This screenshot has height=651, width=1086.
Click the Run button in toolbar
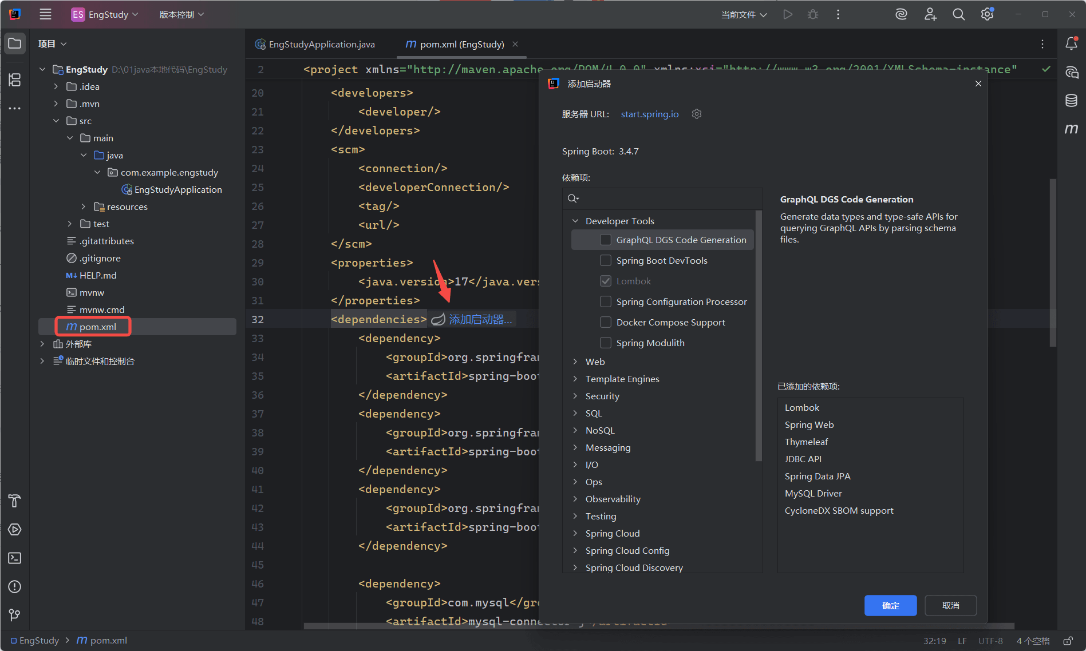pyautogui.click(x=788, y=14)
